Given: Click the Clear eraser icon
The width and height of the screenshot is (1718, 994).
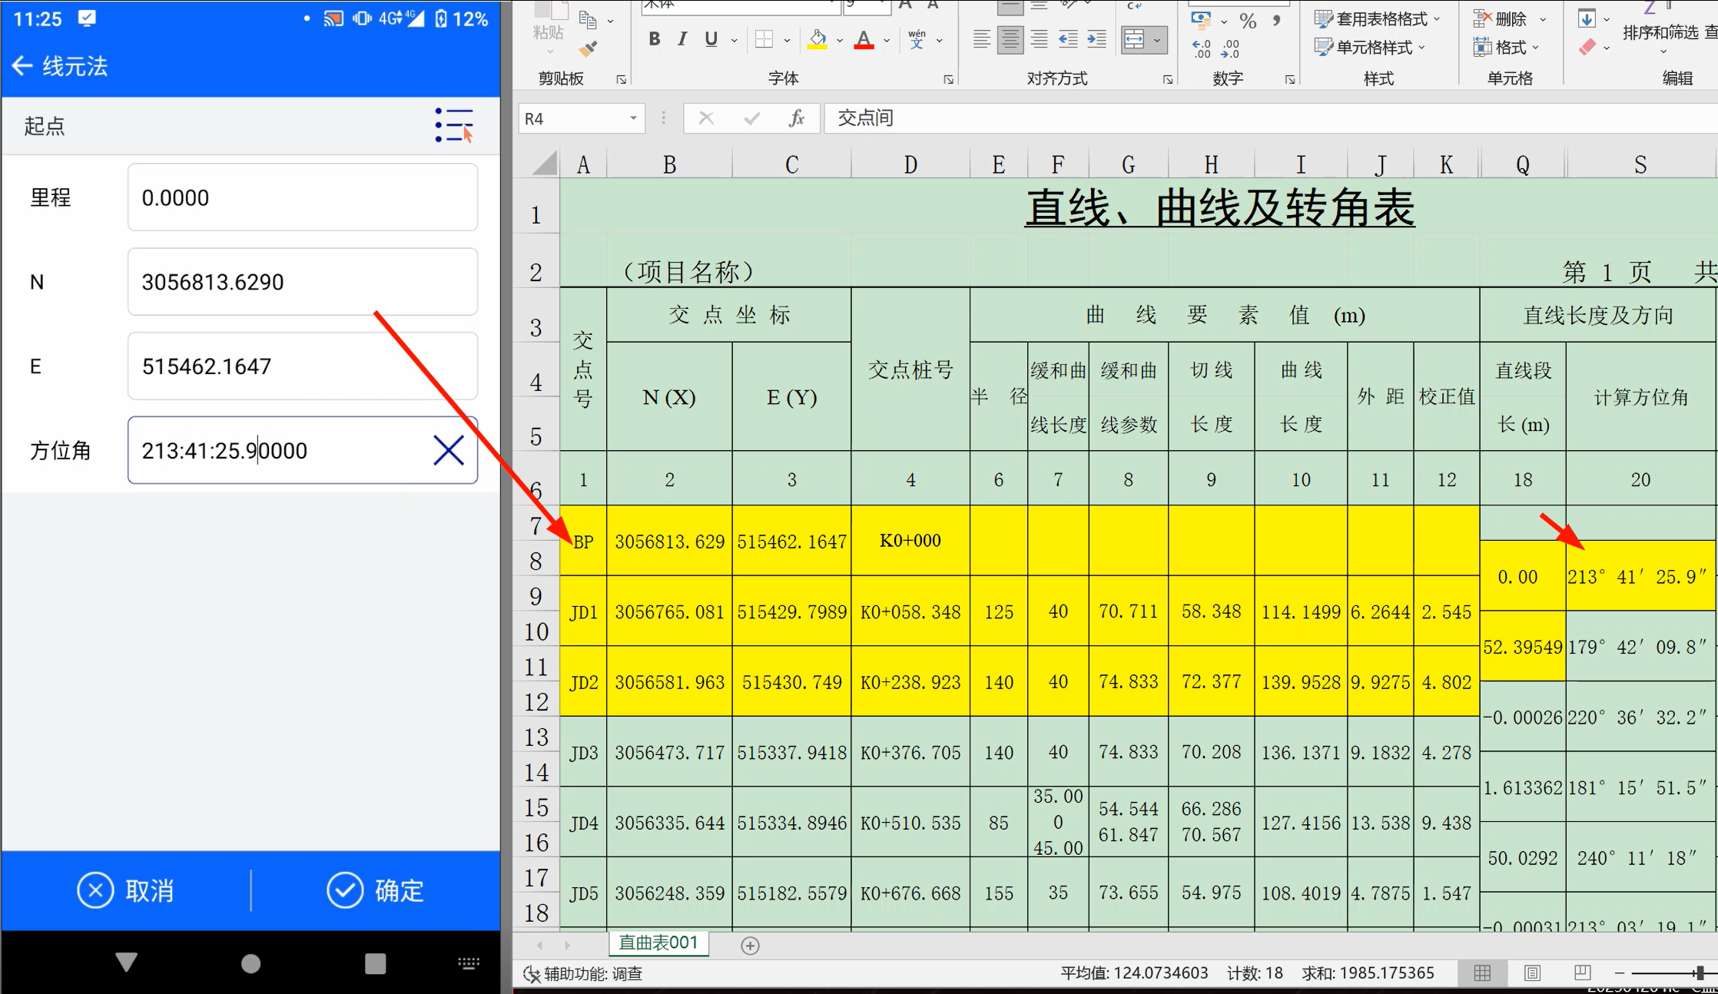Looking at the screenshot, I should pyautogui.click(x=1587, y=47).
